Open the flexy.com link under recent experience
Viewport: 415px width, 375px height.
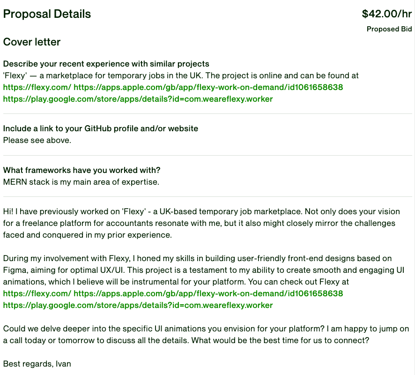click(x=37, y=87)
